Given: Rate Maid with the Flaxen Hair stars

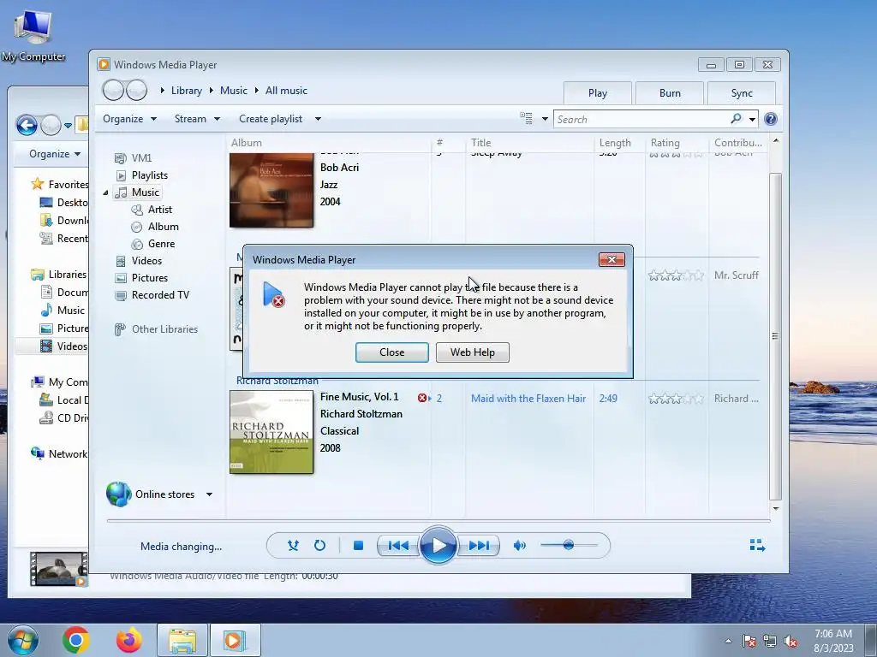Looking at the screenshot, I should point(676,399).
